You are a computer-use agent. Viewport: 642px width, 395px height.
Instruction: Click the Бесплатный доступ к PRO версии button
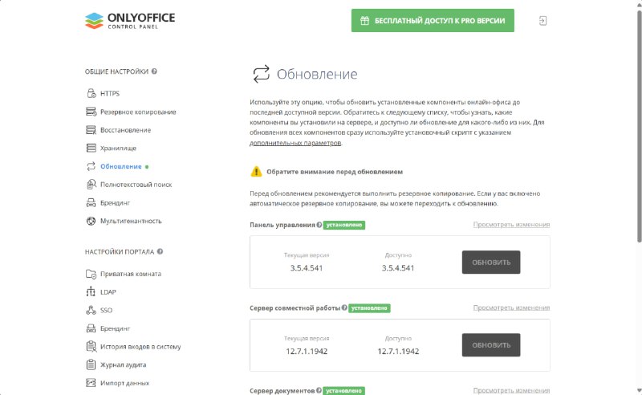click(433, 21)
